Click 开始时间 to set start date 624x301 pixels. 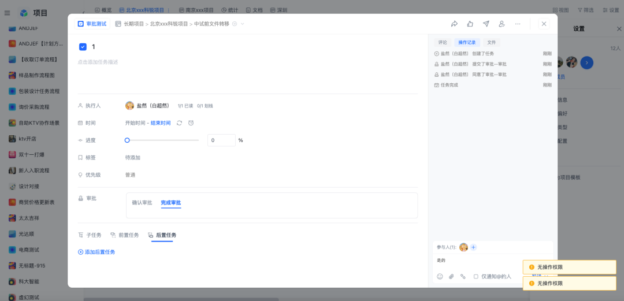point(135,123)
